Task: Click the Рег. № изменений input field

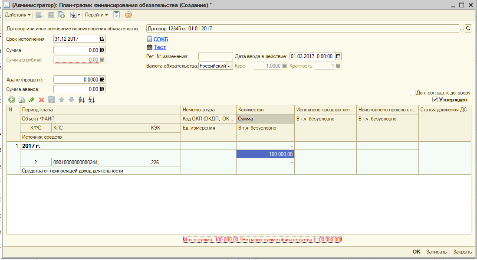Action: click(215, 56)
